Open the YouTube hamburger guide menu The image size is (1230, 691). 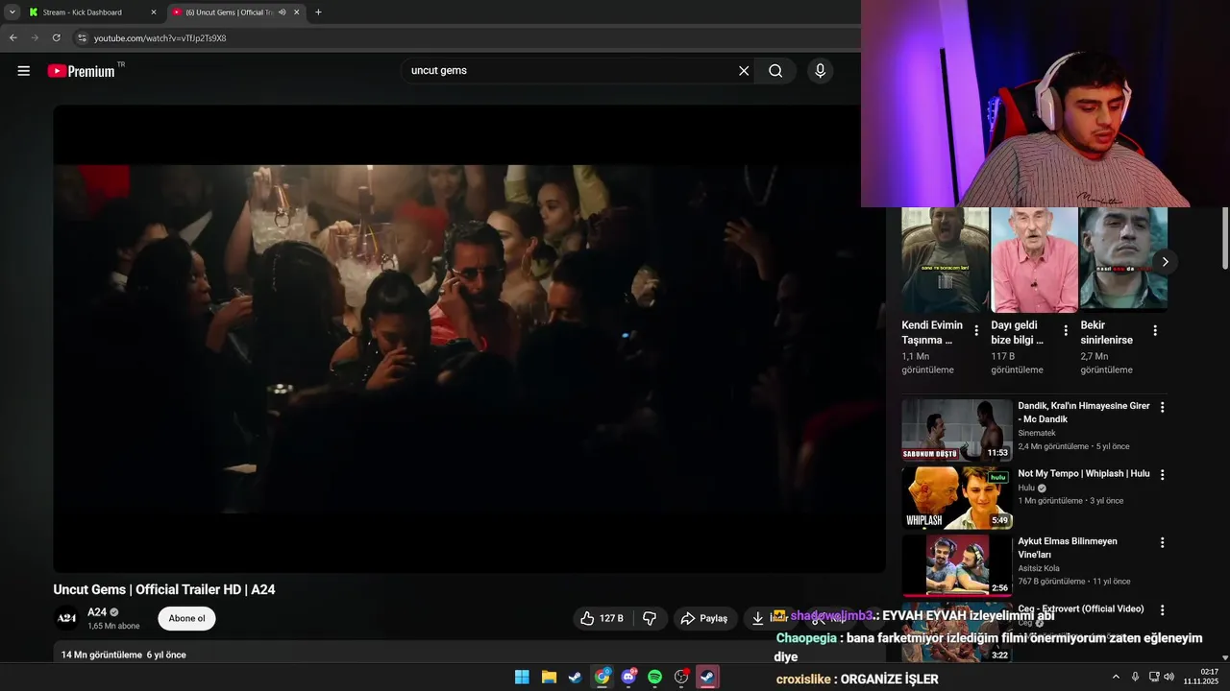24,71
